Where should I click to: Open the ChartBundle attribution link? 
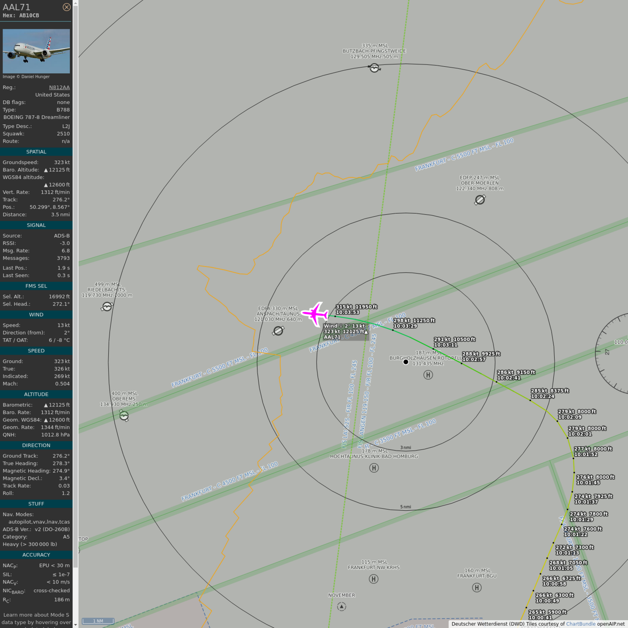tap(580, 624)
